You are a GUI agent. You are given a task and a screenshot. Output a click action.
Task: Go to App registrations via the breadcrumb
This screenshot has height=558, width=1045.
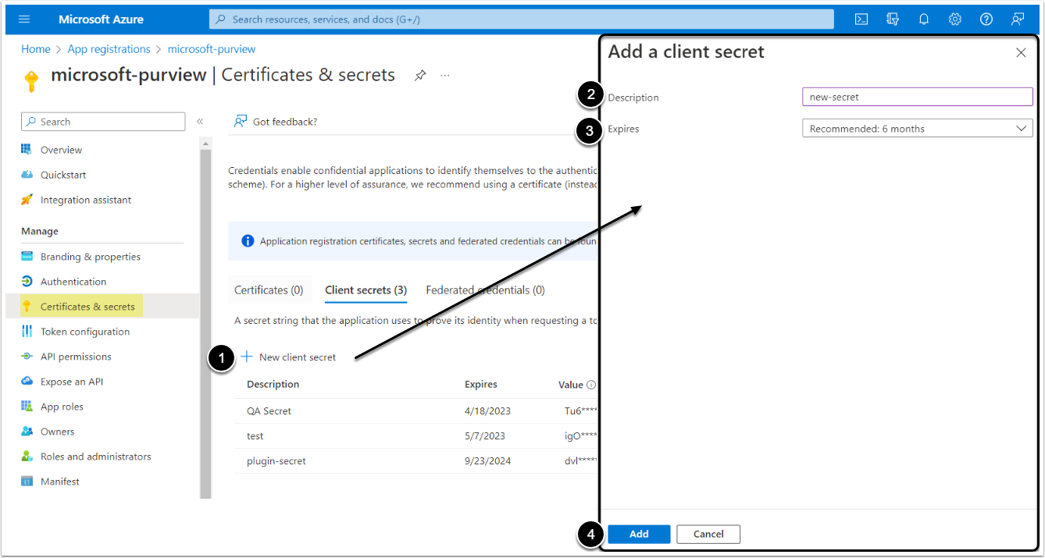(x=109, y=49)
